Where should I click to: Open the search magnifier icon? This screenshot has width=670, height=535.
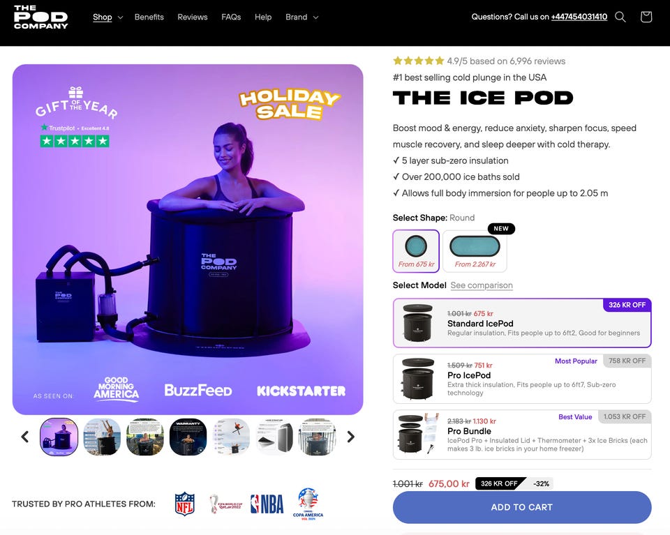[x=620, y=17]
